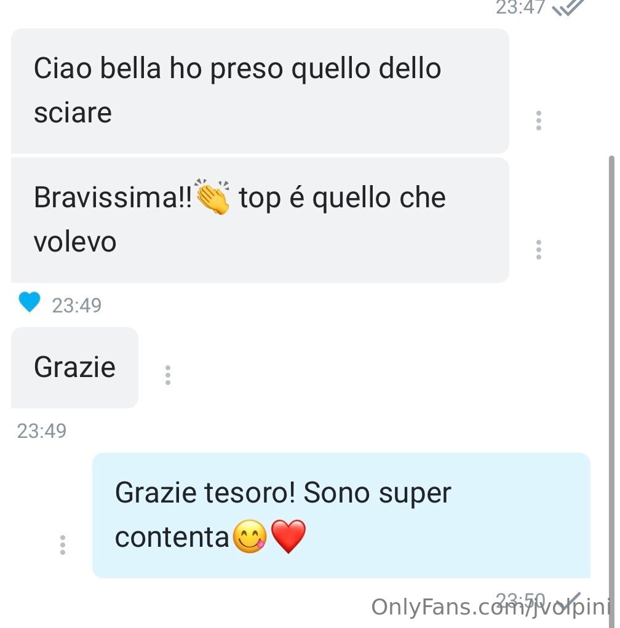Click the clapping hands emoji
Image resolution: width=620 pixels, height=628 pixels.
(213, 197)
